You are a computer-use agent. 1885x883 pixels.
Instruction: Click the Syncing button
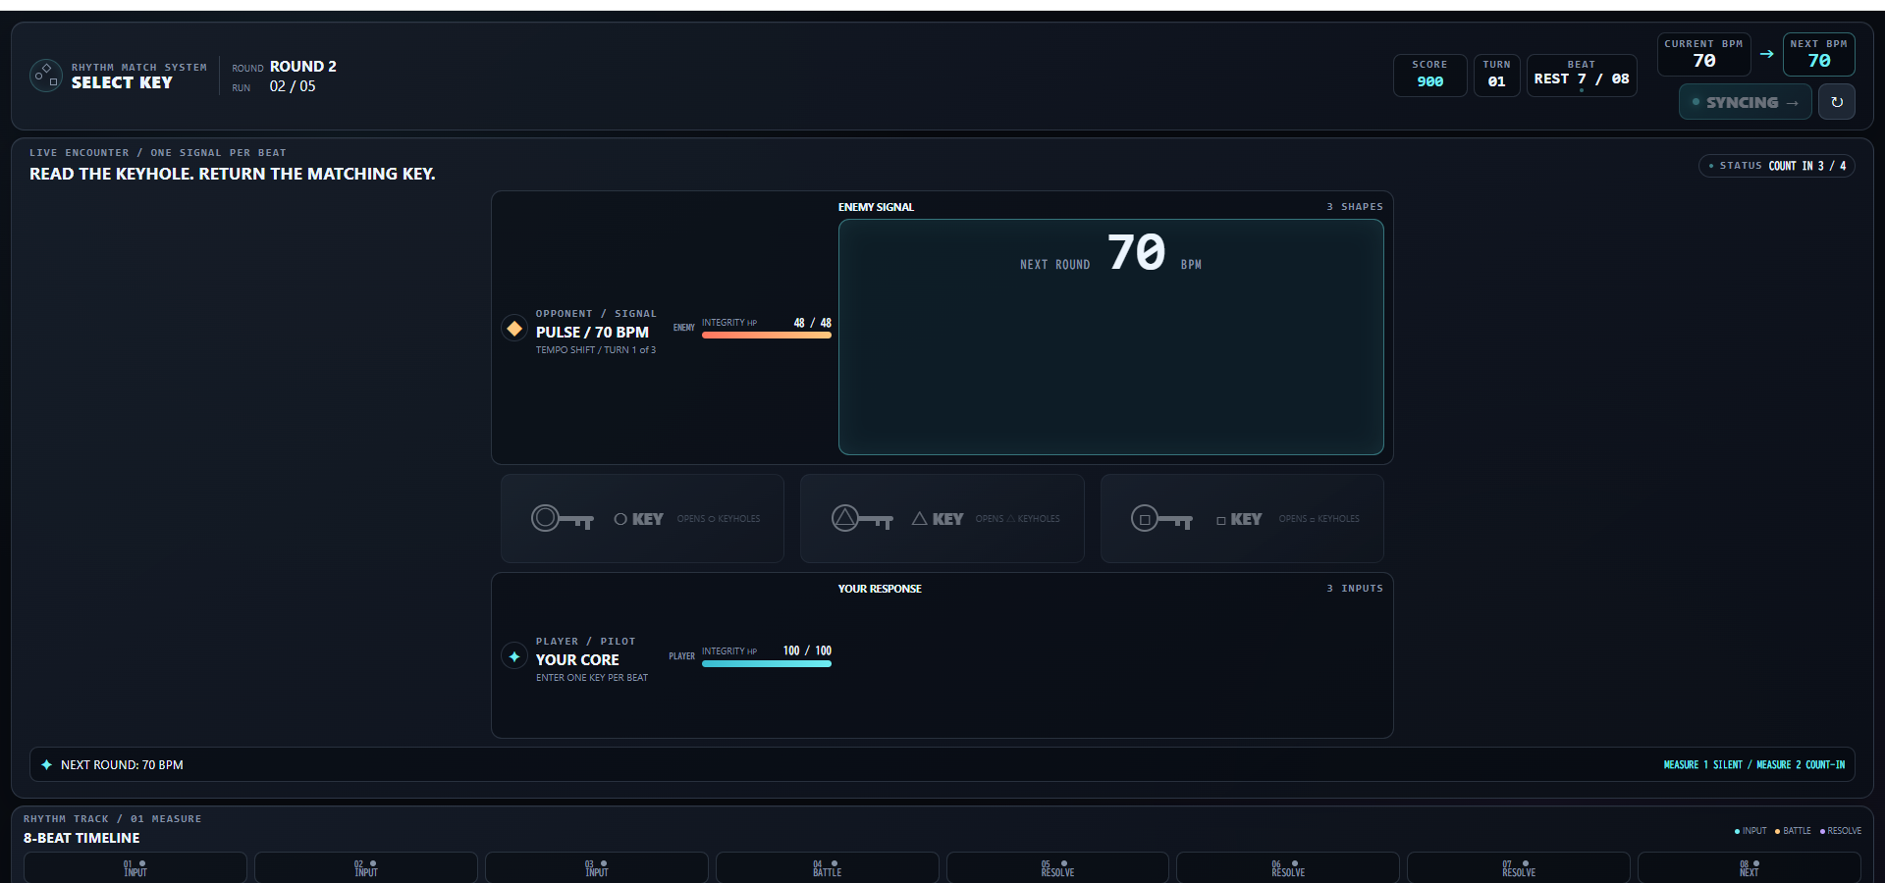click(x=1745, y=102)
